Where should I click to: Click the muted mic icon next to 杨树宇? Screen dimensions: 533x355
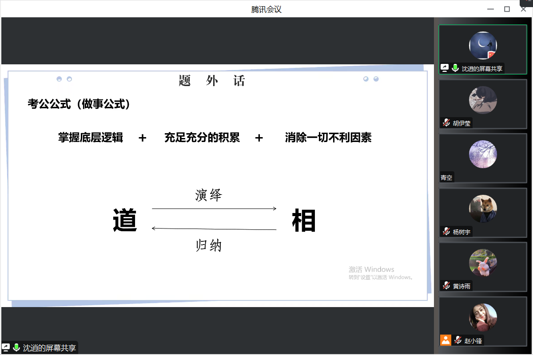(x=446, y=232)
